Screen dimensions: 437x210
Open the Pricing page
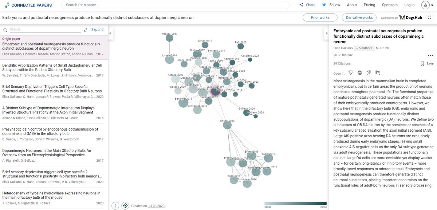[x=369, y=5]
